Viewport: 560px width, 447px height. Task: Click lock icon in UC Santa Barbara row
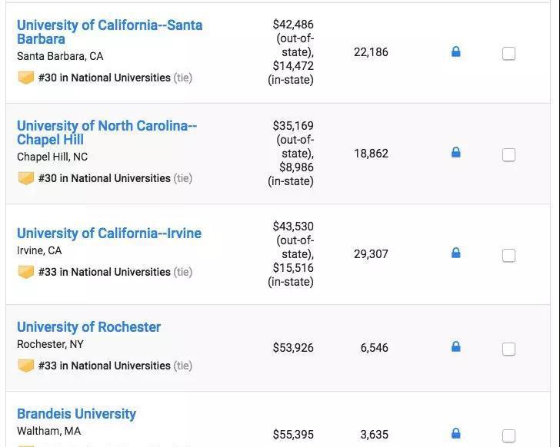click(455, 52)
